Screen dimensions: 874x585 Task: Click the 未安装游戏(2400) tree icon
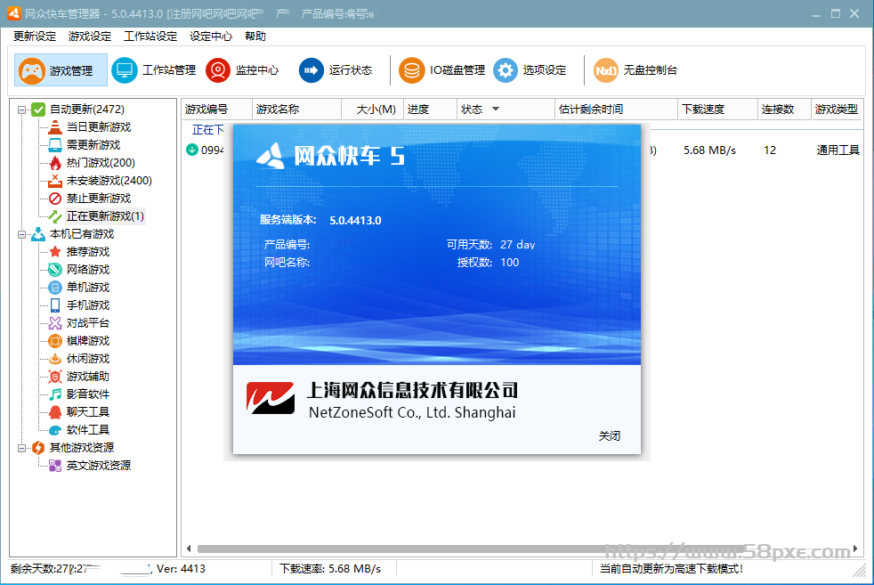point(54,181)
